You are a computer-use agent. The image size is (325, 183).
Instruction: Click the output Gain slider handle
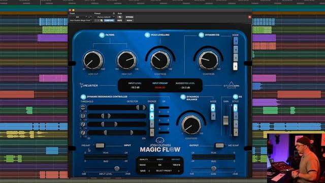pyautogui.click(x=213, y=168)
